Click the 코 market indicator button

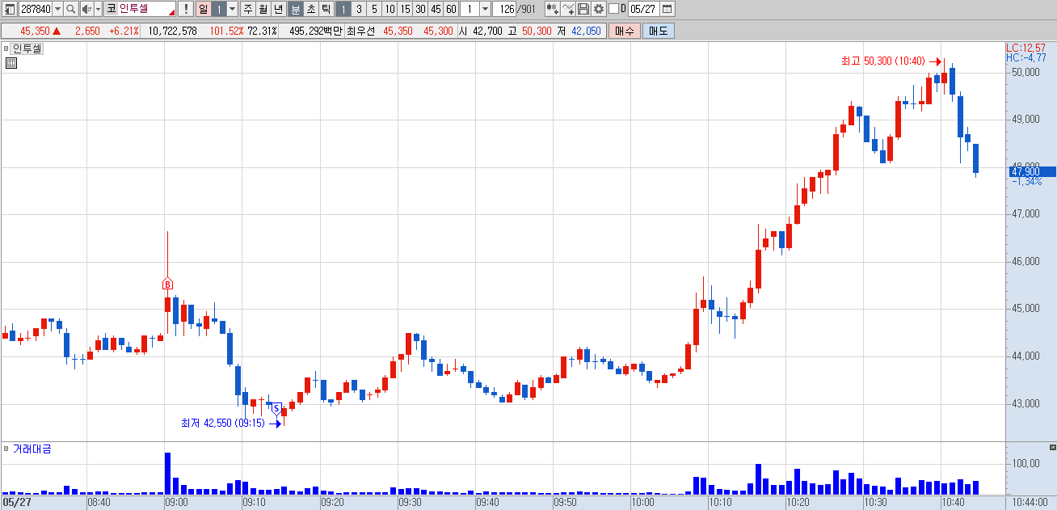(x=111, y=9)
